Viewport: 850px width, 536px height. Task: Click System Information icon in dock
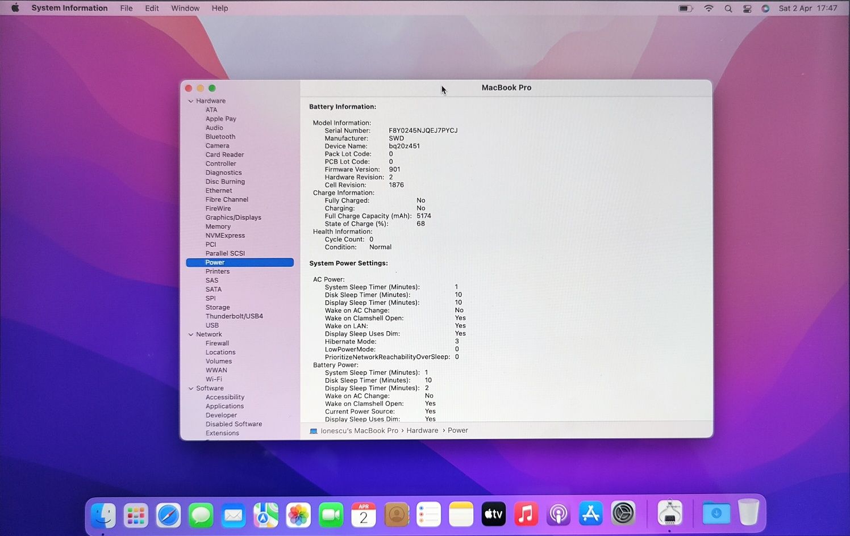[x=670, y=513]
